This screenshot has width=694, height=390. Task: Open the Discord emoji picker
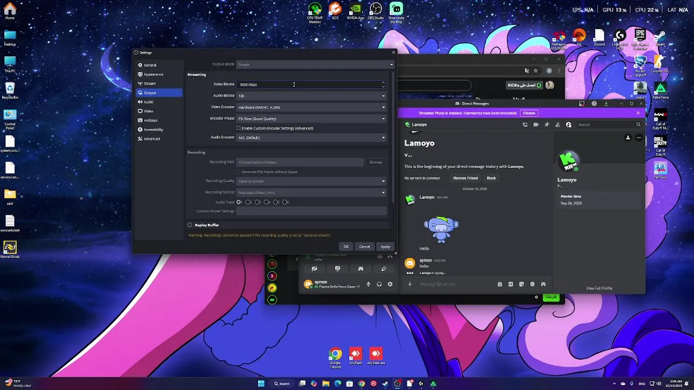point(532,284)
